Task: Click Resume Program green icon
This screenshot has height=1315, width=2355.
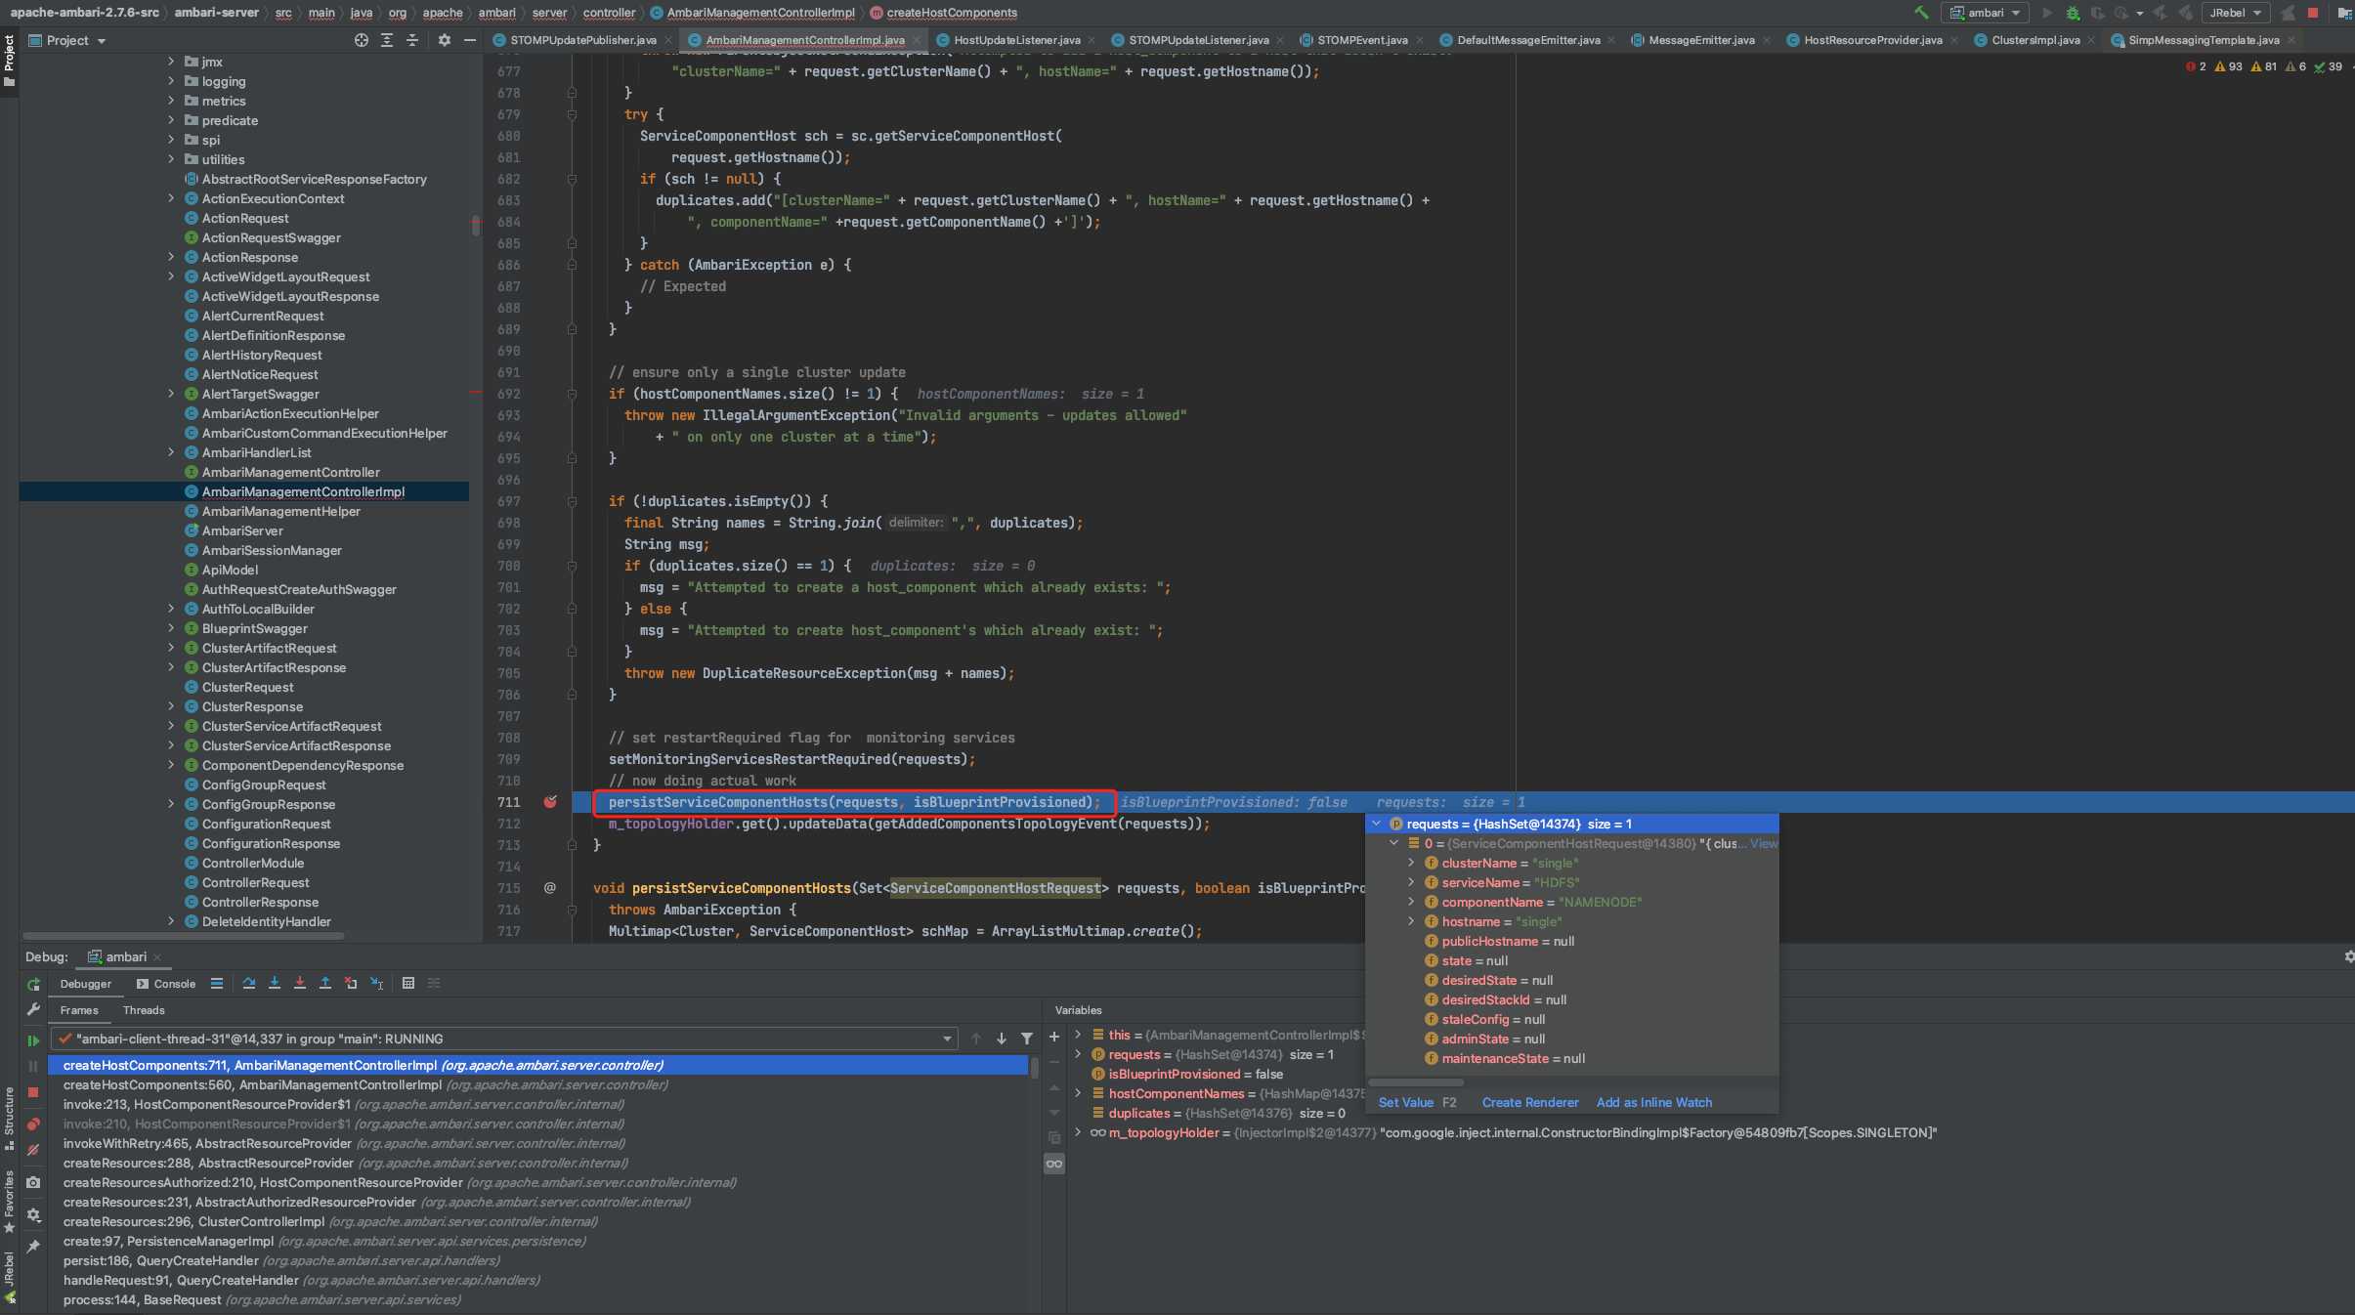Action: [x=33, y=1040]
